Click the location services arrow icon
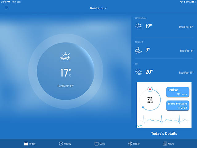The width and height of the screenshot is (197, 148). tap(184, 2)
